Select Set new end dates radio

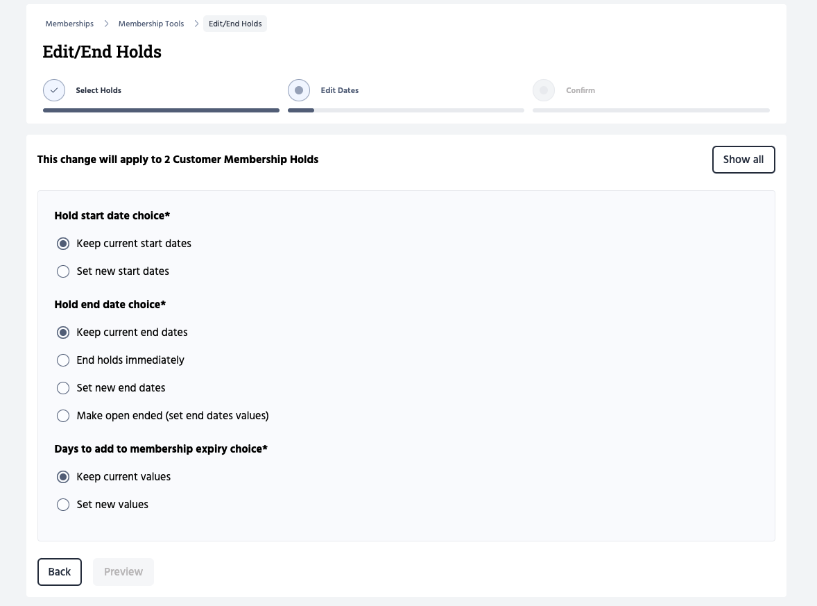point(63,388)
